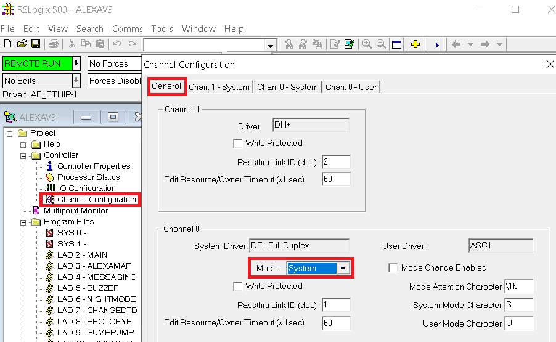Screen dimensions: 556x342
Task: Click the Print icon in toolbar
Action: coord(54,44)
